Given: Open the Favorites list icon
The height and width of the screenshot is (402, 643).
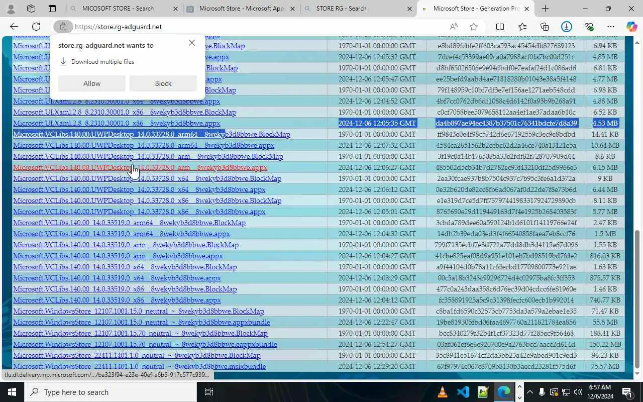Looking at the screenshot, I should coord(522,27).
